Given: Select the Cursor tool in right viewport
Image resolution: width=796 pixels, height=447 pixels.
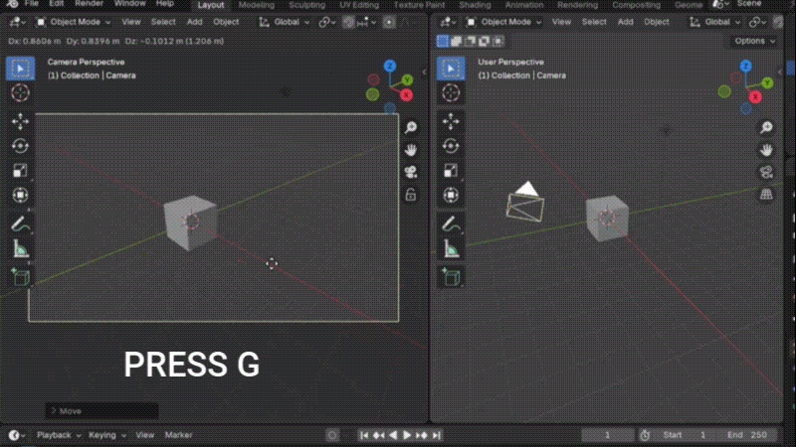Looking at the screenshot, I should [451, 92].
